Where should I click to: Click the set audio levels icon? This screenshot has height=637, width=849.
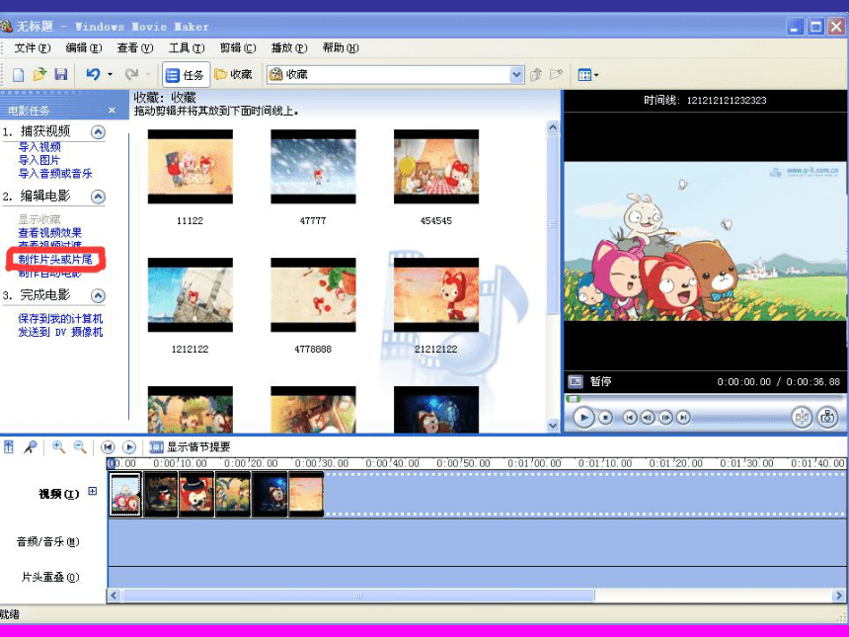9,446
